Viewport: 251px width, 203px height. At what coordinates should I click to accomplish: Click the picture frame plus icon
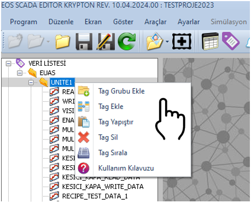pos(182,42)
